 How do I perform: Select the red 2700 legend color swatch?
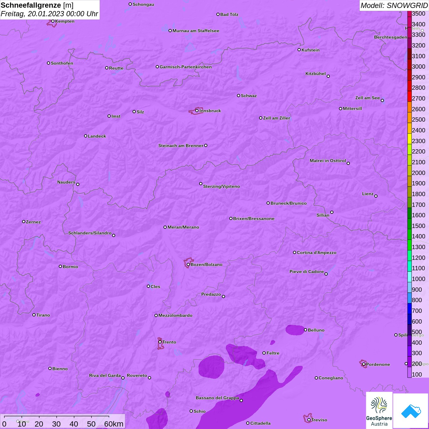409,96
